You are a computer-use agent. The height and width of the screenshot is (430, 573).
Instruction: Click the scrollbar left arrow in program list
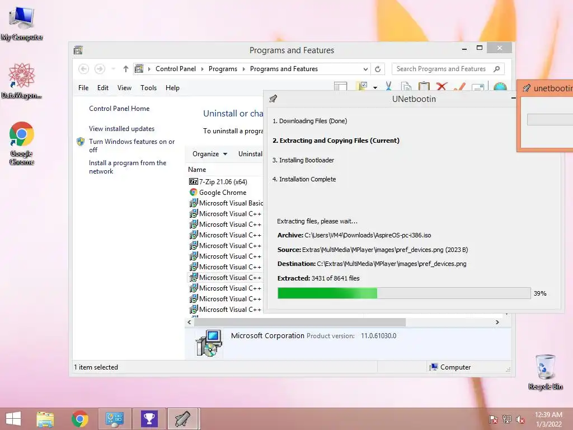coord(189,322)
